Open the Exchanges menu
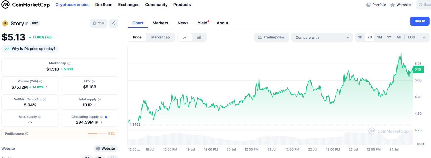 [129, 5]
